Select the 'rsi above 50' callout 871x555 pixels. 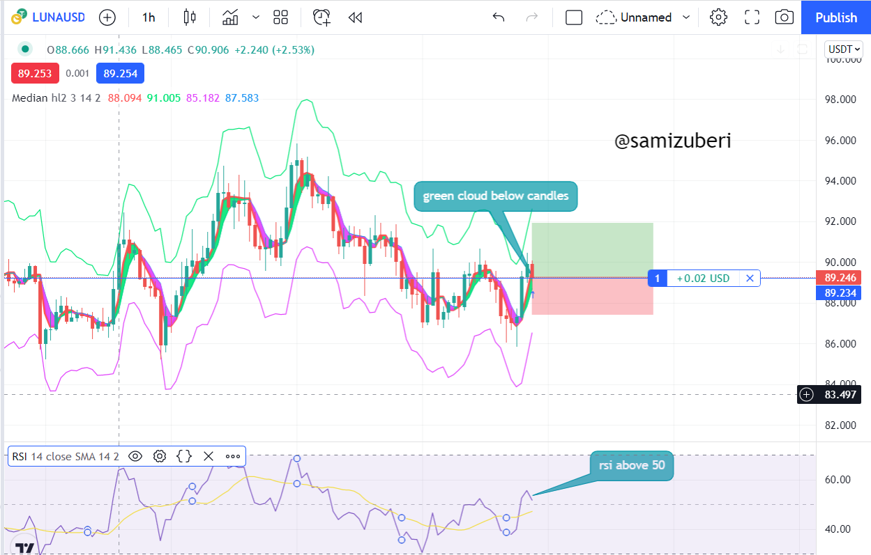631,465
